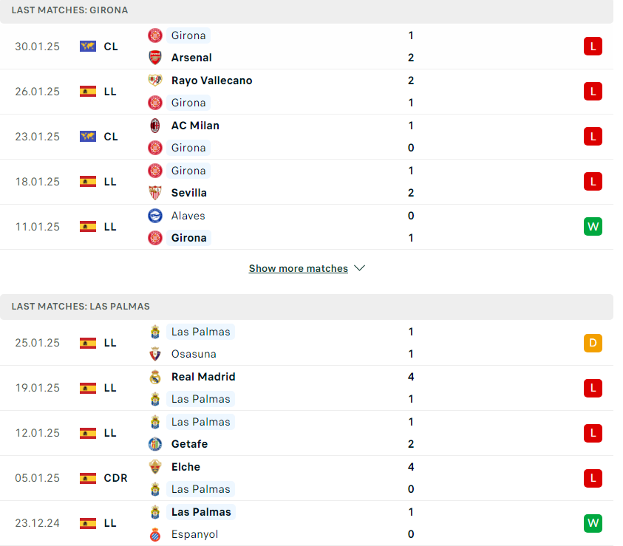Select the Sevilla team name
The height and width of the screenshot is (546, 623).
tap(188, 193)
